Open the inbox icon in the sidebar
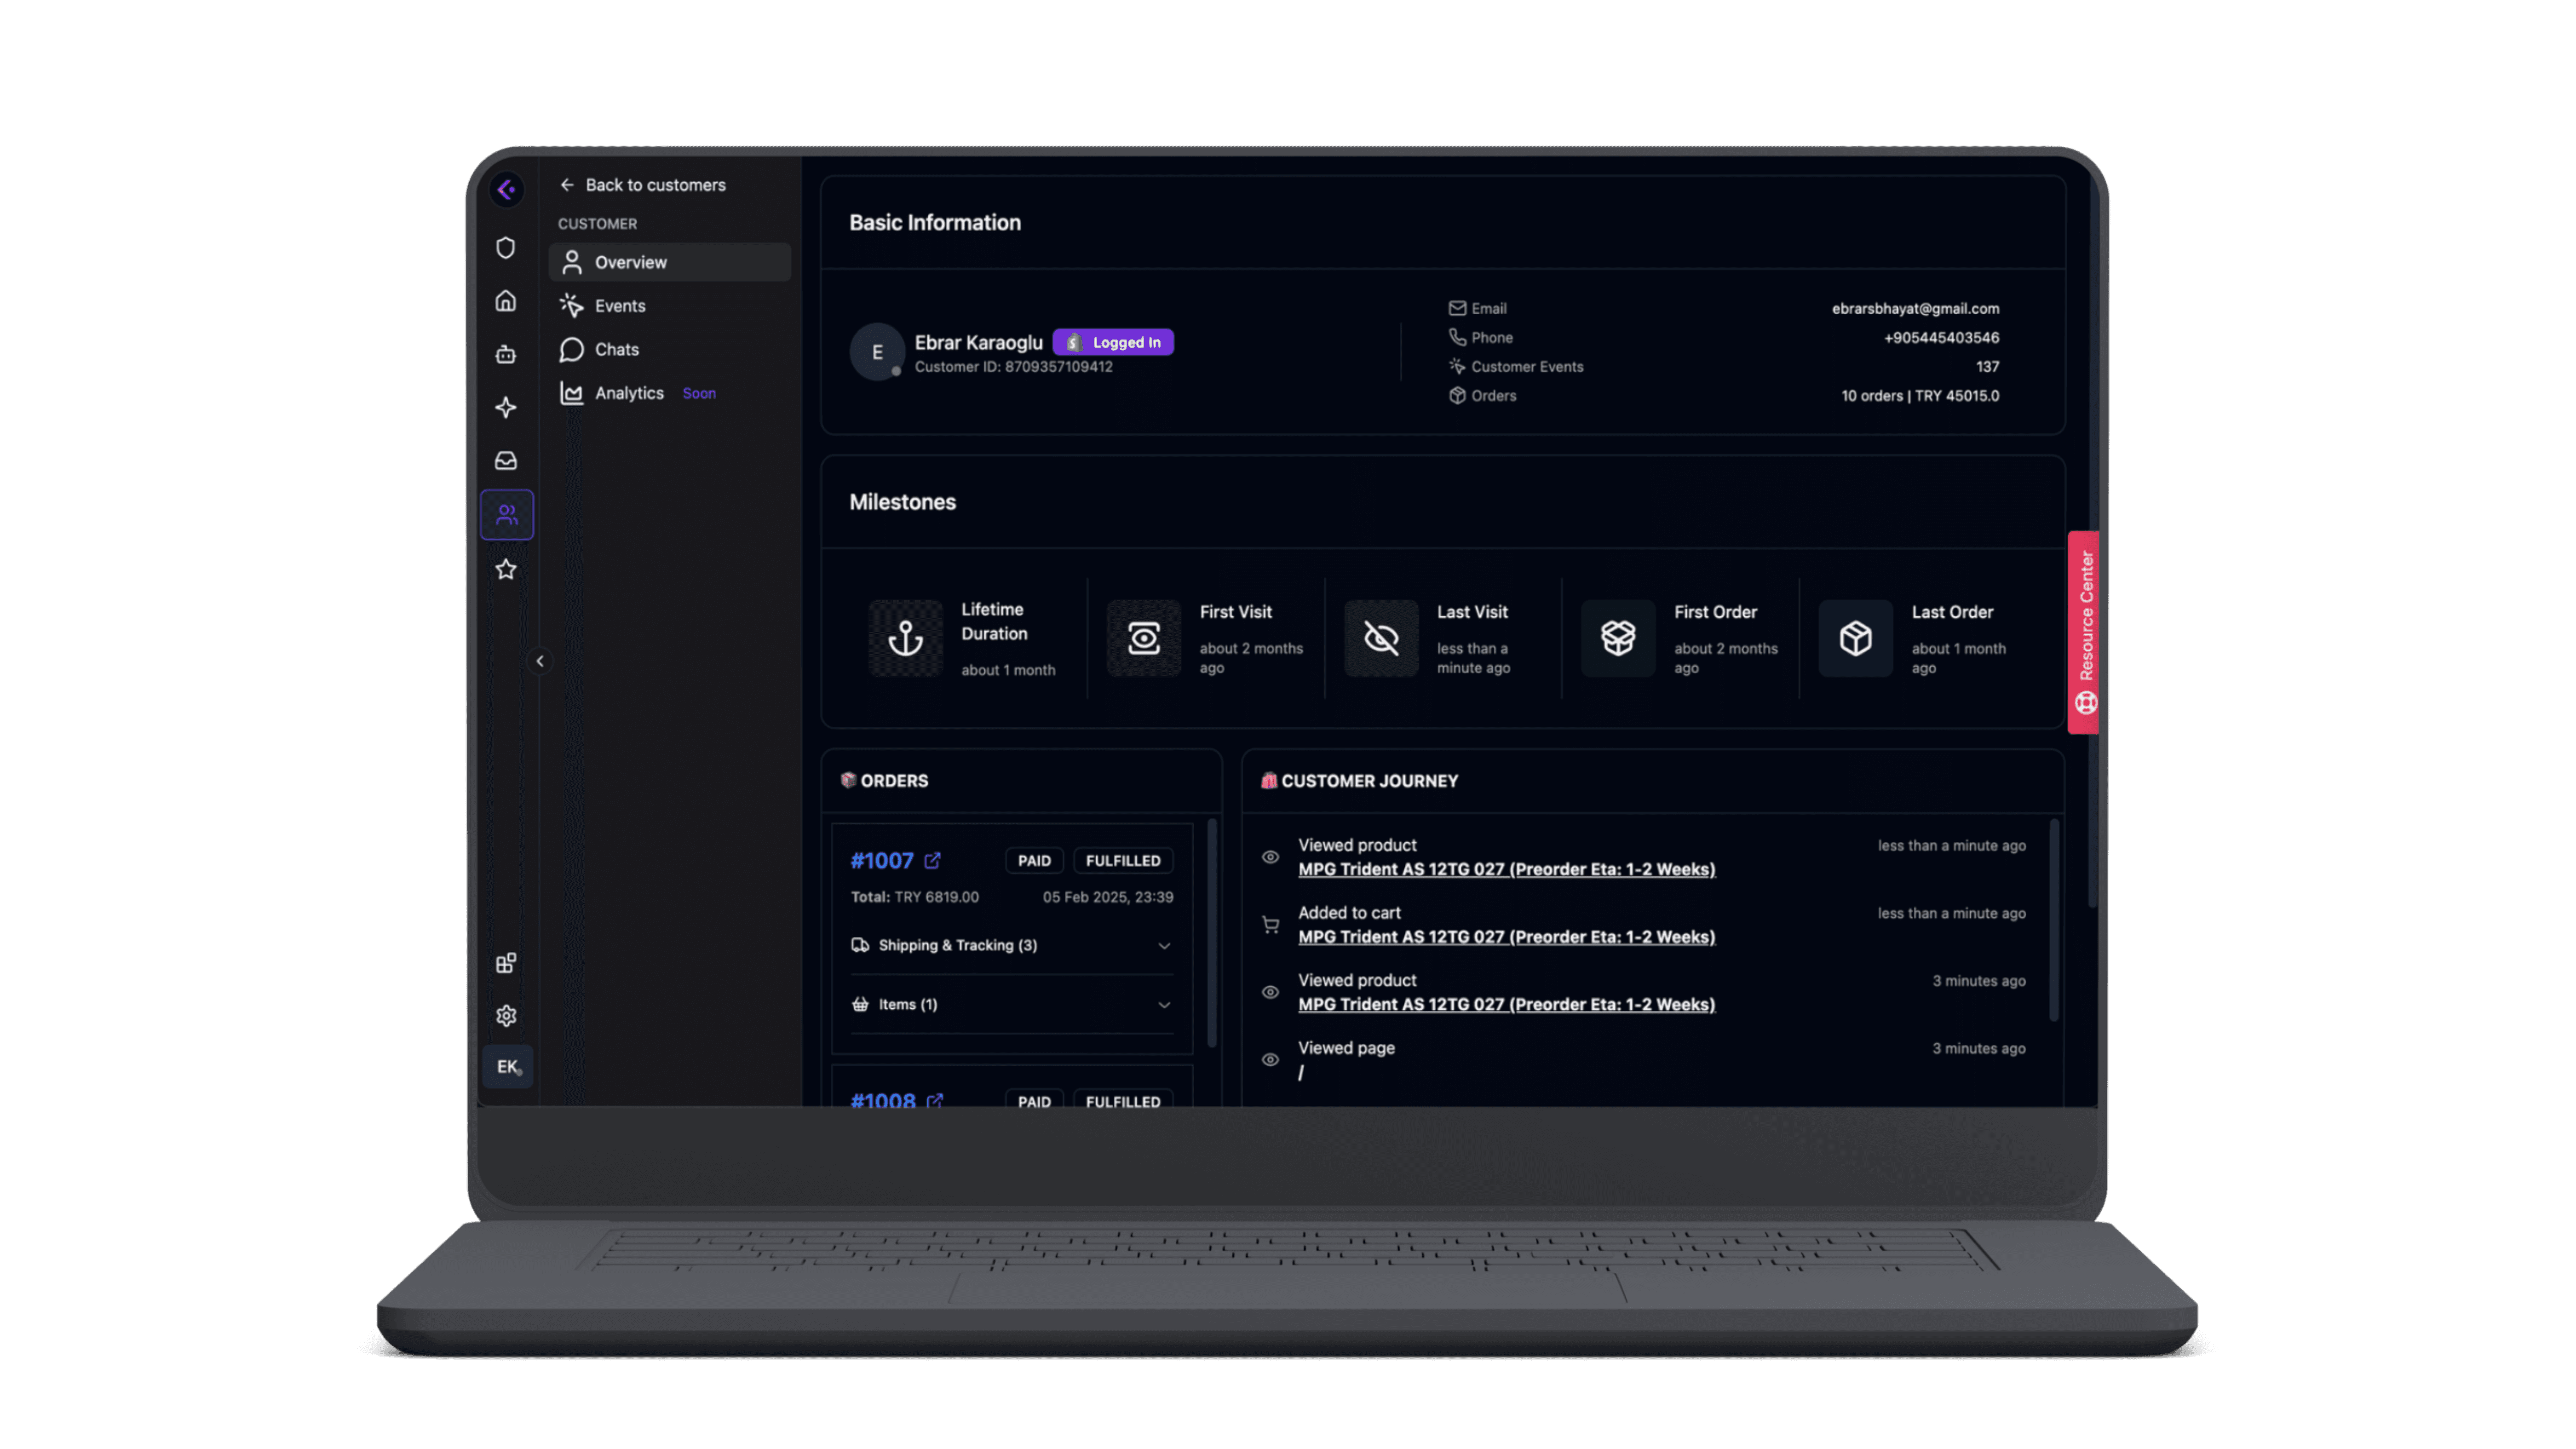 506,460
